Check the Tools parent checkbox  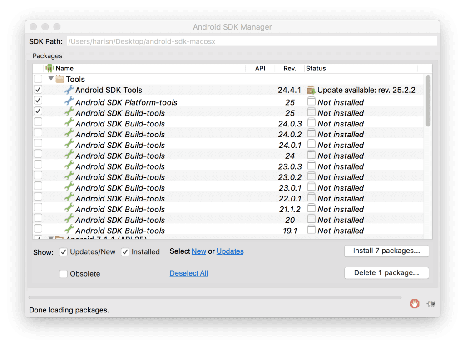[38, 78]
